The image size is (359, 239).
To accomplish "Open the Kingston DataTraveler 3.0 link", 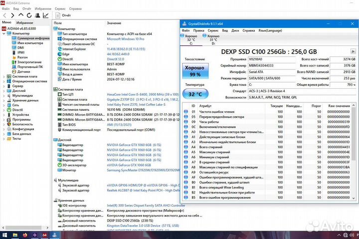I will [143, 226].
